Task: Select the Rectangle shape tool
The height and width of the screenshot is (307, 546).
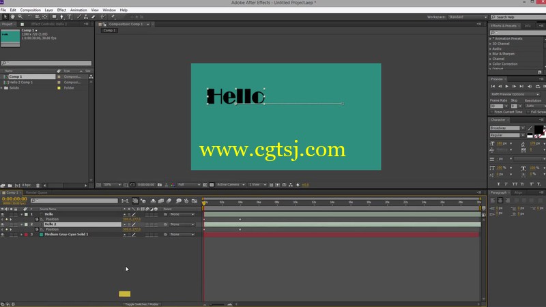Action: [55, 16]
